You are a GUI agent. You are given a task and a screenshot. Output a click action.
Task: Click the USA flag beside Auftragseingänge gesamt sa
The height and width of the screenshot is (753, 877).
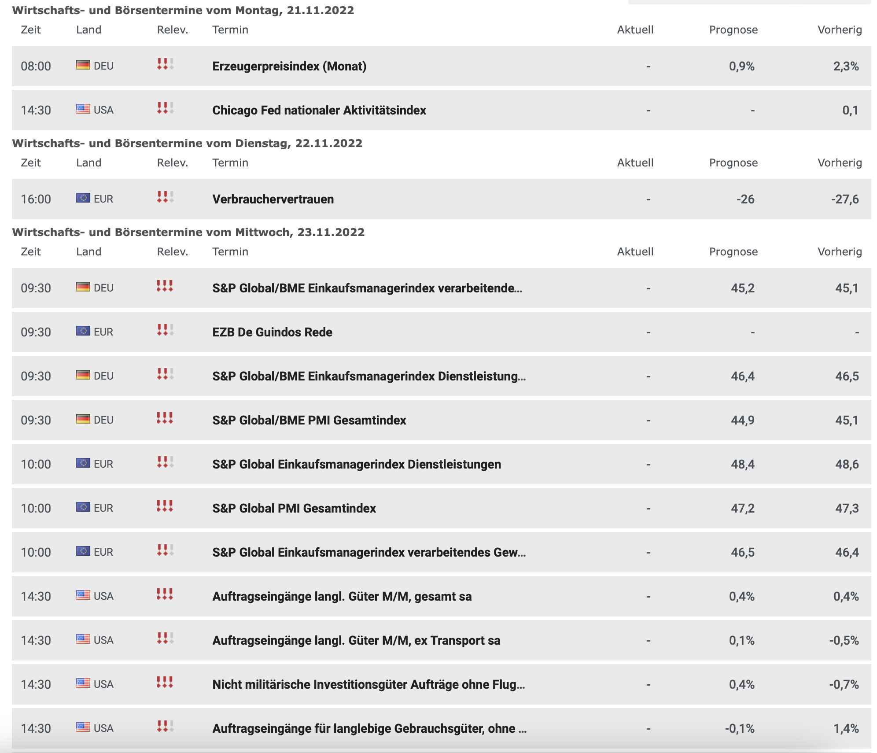[83, 595]
